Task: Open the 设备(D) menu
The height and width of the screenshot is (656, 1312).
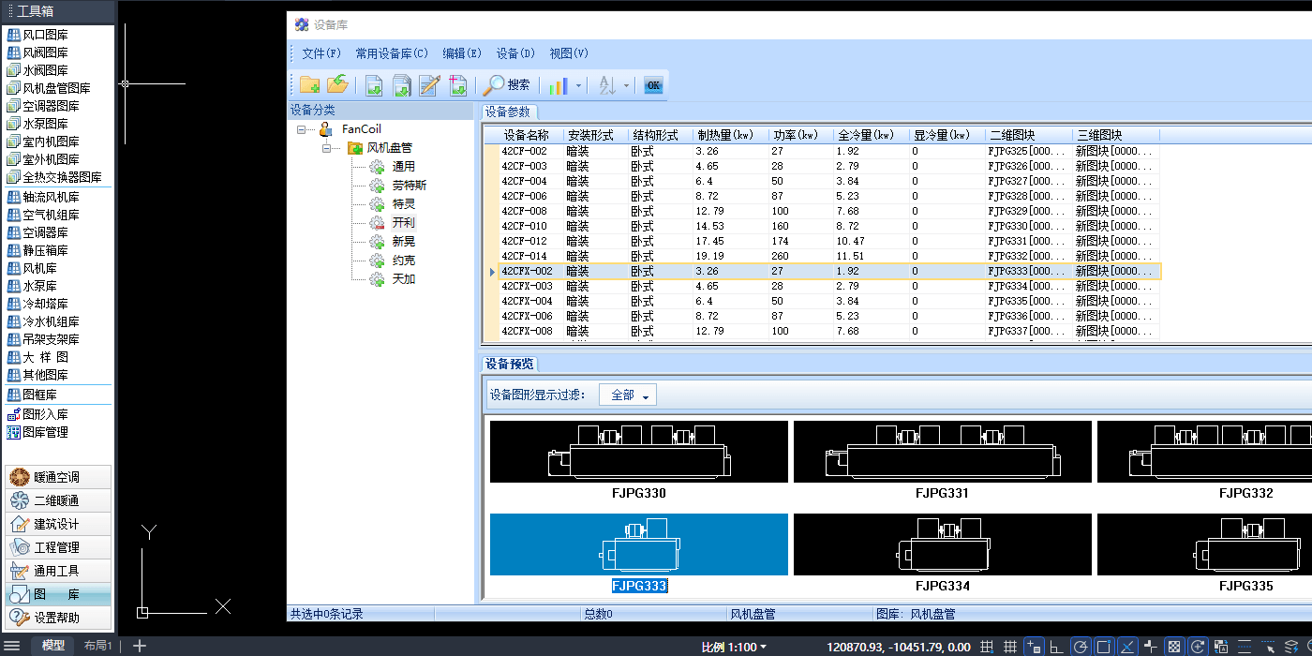Action: [515, 53]
